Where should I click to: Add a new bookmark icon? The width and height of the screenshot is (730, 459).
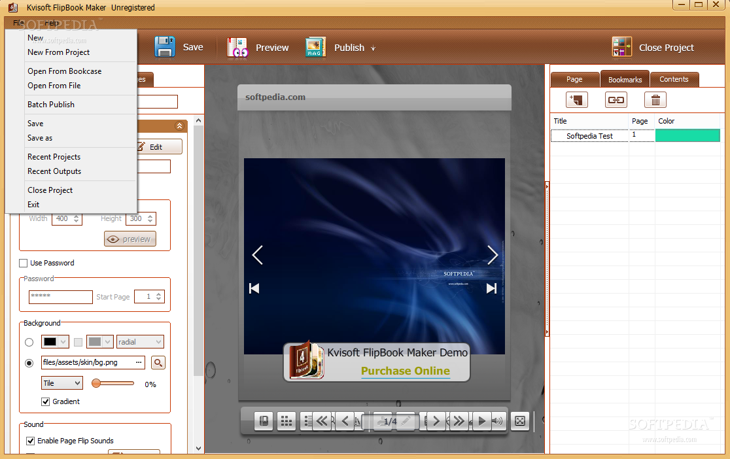(577, 99)
